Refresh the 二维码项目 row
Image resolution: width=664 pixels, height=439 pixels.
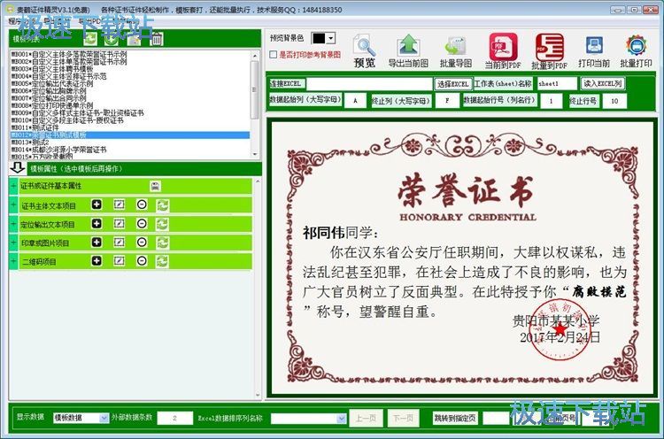(x=162, y=261)
